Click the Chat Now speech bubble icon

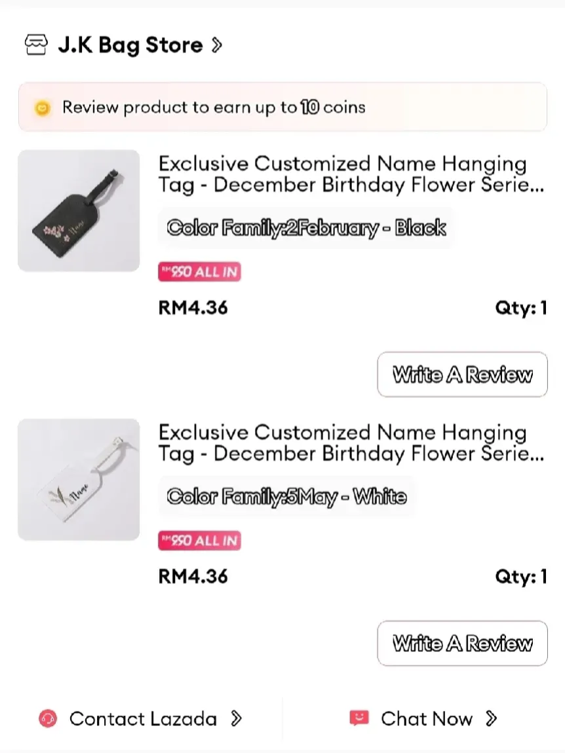[359, 719]
